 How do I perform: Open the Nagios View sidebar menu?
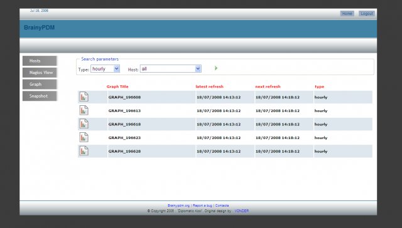click(40, 73)
